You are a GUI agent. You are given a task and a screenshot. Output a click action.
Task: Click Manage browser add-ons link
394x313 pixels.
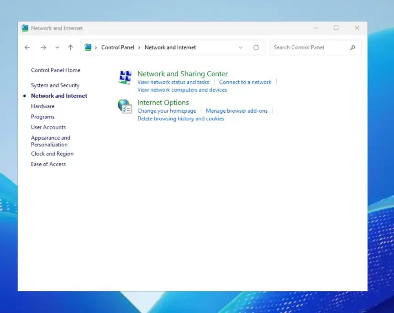point(236,111)
